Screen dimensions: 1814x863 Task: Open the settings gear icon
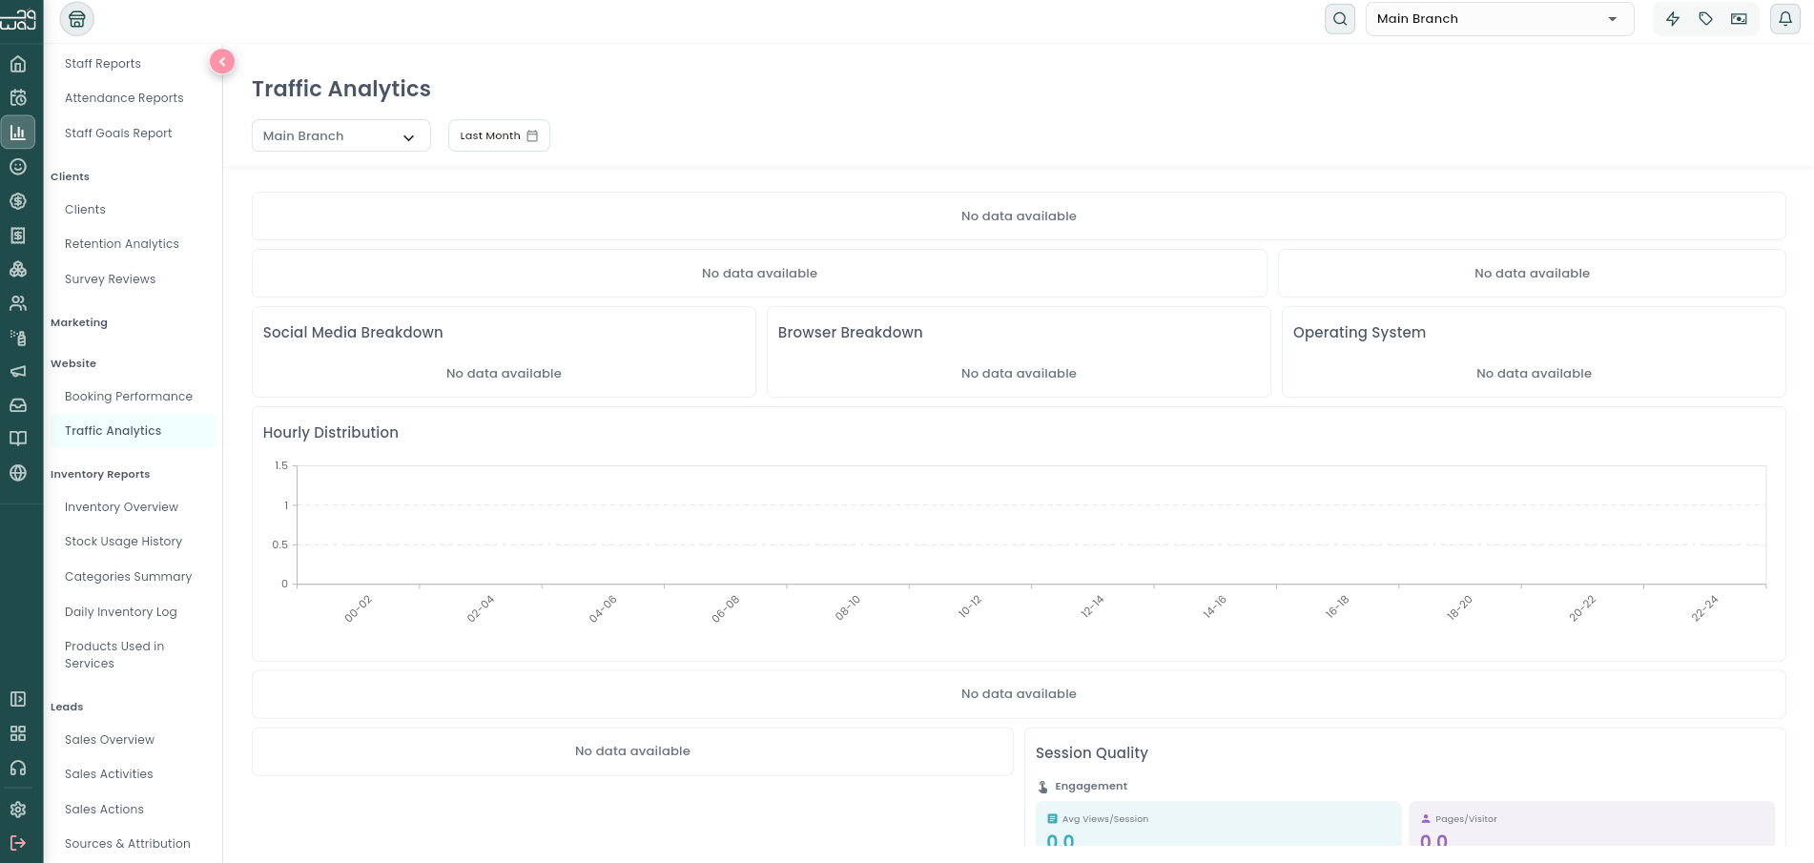[18, 810]
